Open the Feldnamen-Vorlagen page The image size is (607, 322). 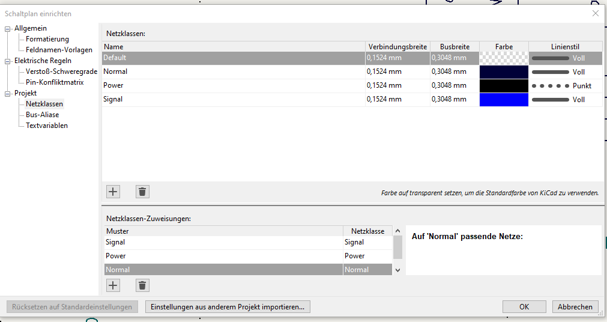point(59,50)
